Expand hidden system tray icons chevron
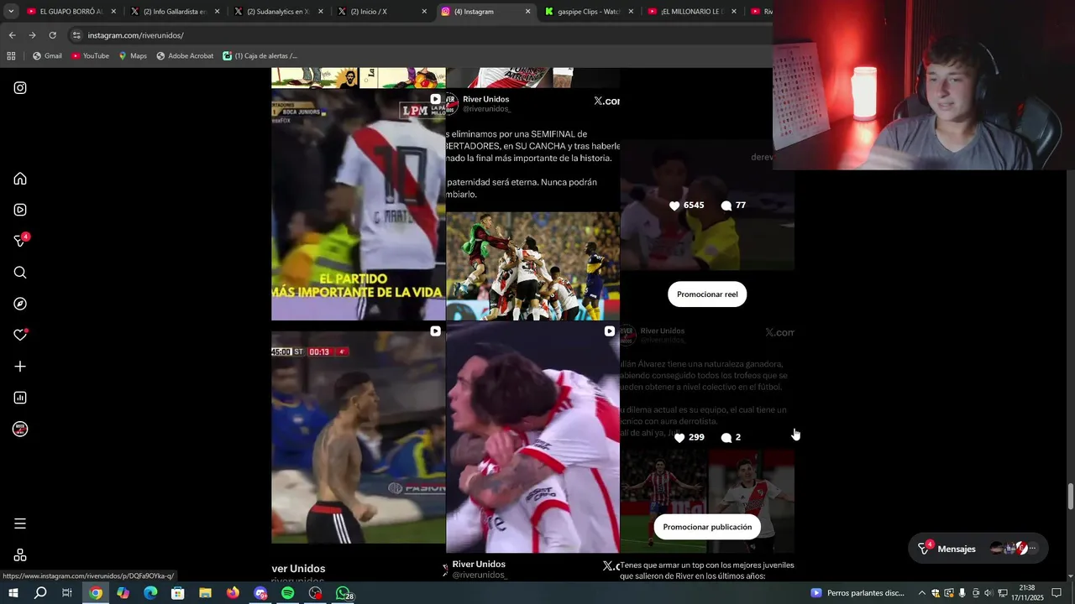 click(921, 593)
